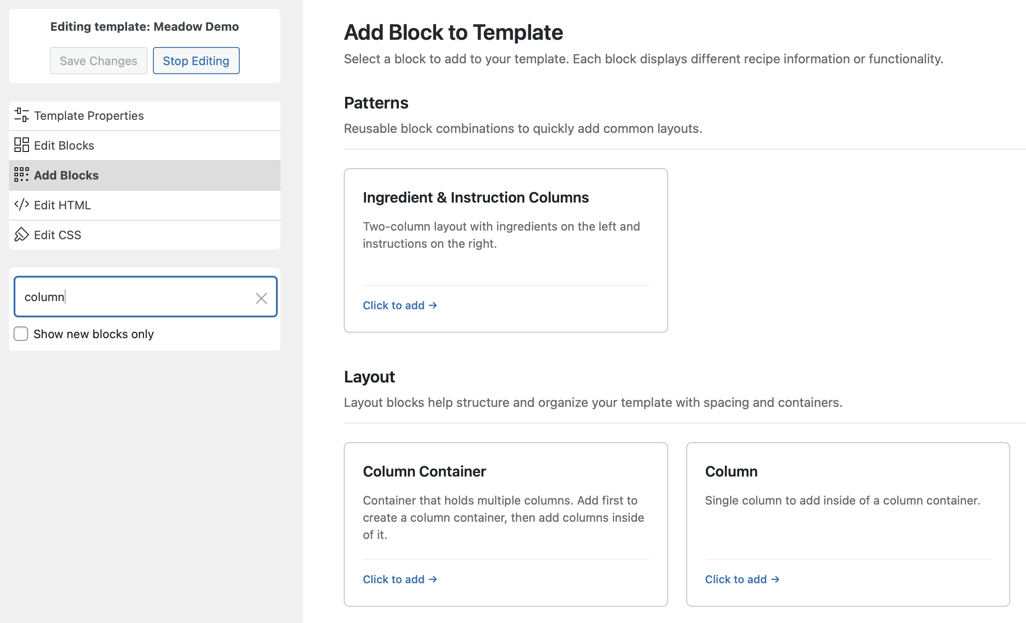
Task: Open Template Properties menu item
Action: tap(89, 116)
